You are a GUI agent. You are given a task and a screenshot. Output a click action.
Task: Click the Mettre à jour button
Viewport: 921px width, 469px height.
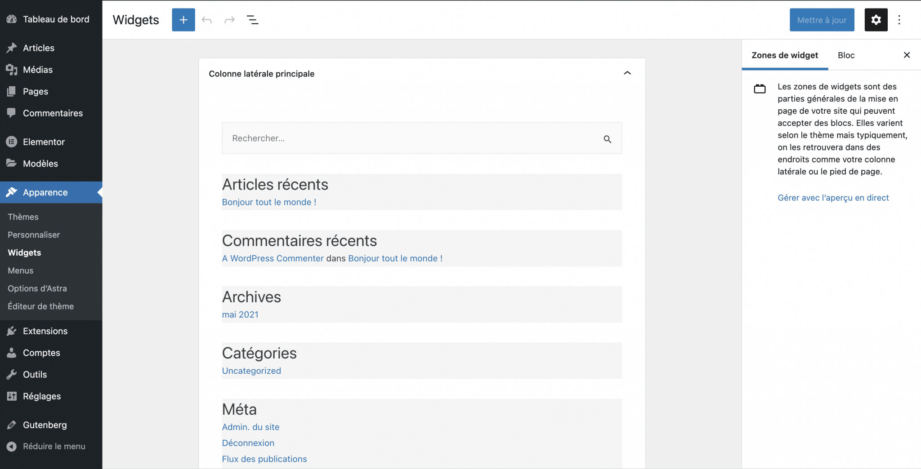(821, 20)
